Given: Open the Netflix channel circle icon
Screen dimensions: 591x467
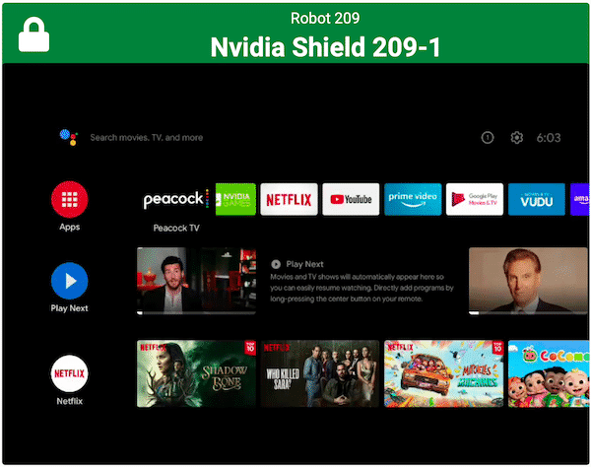Looking at the screenshot, I should click(x=69, y=373).
